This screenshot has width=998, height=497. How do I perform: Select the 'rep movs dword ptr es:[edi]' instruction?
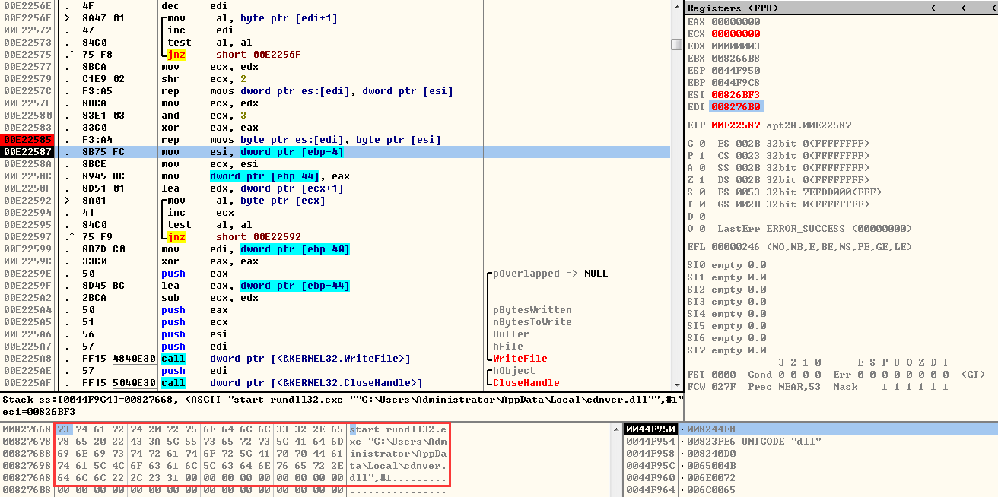307,91
